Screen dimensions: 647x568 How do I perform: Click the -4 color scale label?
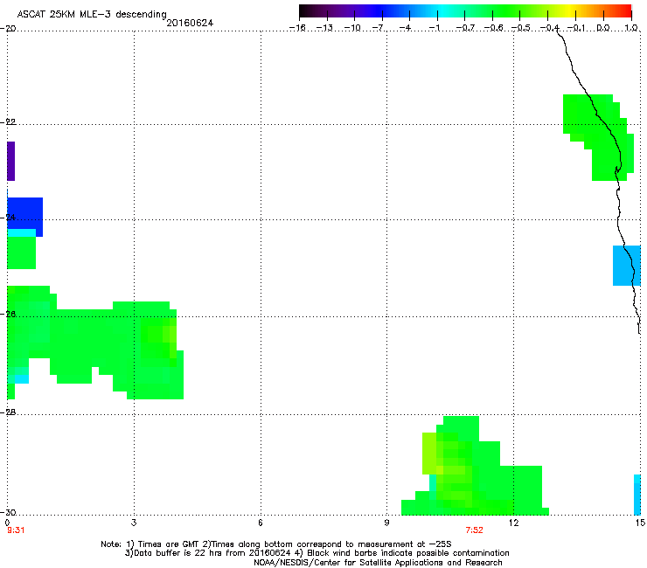click(405, 28)
